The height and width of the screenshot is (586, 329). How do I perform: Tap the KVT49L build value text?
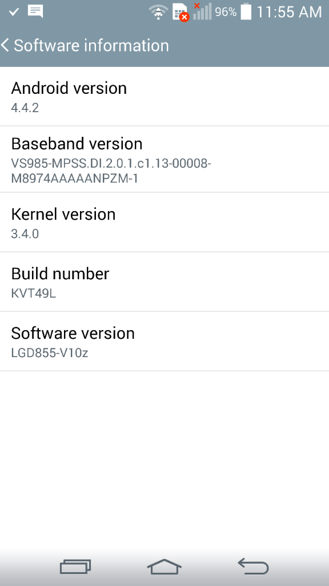coord(34,293)
